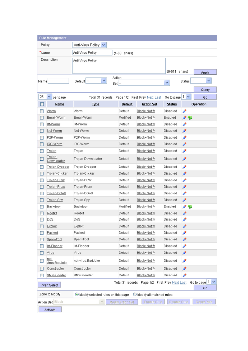Viewport: 248px width, 351px height.
Task: Edit the Virus rule pencil icon
Action: click(x=185, y=253)
